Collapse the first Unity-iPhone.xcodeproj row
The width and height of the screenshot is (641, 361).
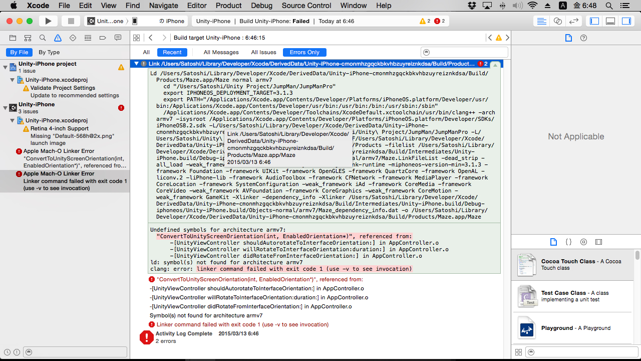[x=12, y=80]
